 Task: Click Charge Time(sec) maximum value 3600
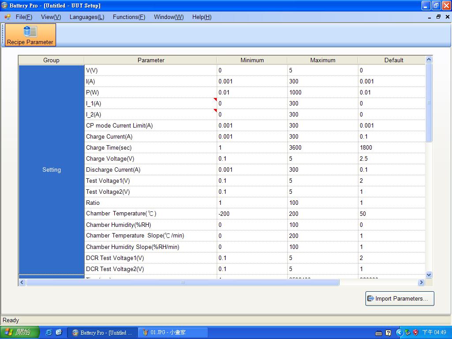[x=323, y=147]
